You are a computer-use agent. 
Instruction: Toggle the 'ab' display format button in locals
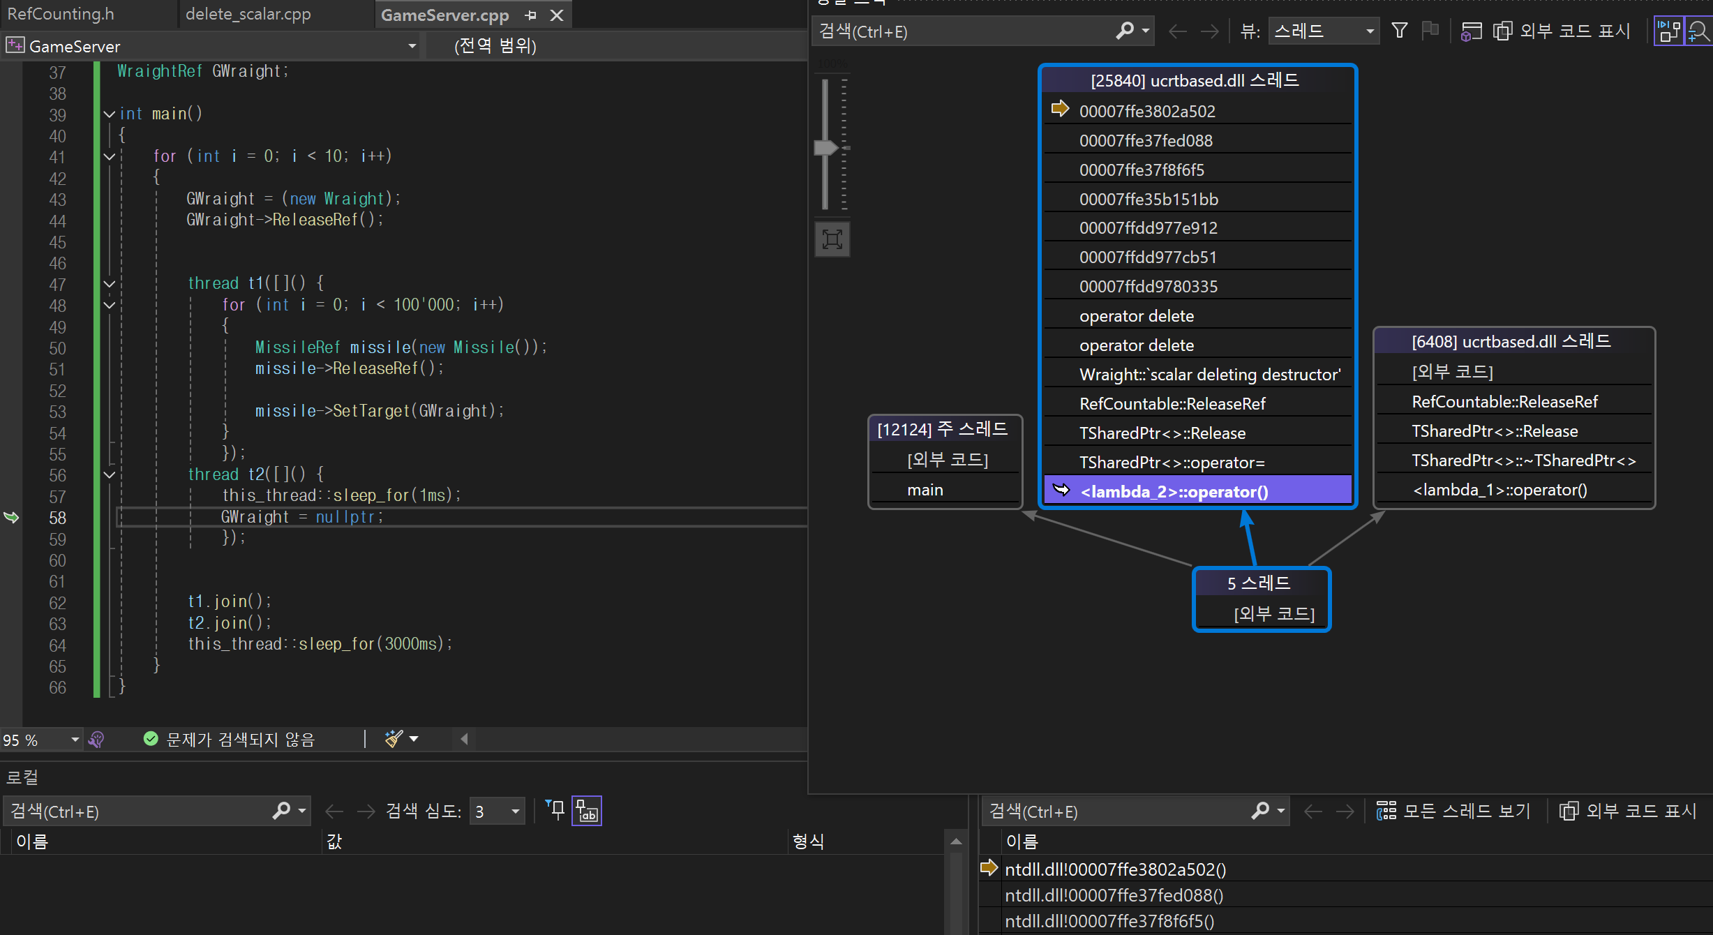587,811
